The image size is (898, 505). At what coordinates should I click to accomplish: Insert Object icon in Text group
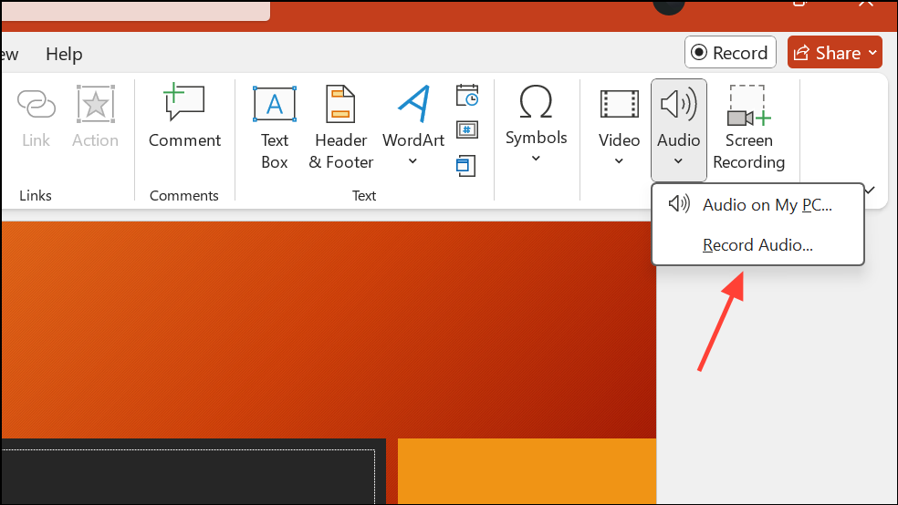[466, 166]
